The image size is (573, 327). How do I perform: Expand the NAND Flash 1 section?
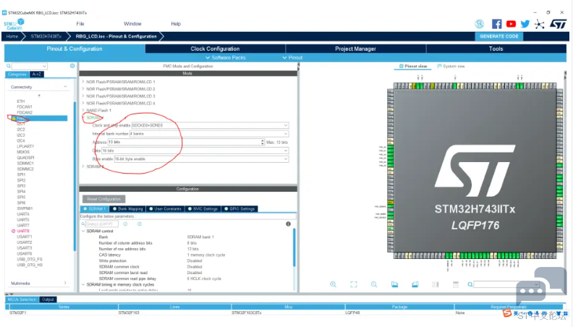pos(83,111)
